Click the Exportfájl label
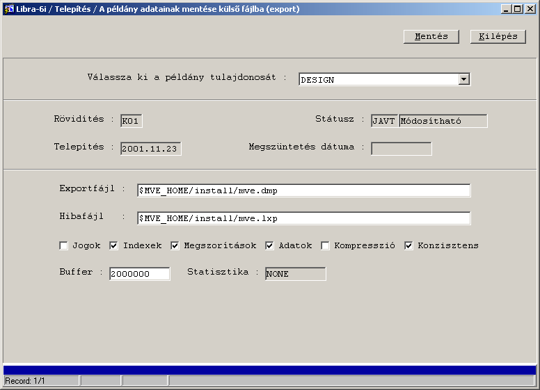 coord(87,188)
